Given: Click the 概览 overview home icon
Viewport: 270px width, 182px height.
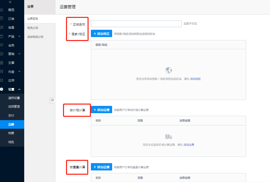Looking at the screenshot, I should pos(2,10).
